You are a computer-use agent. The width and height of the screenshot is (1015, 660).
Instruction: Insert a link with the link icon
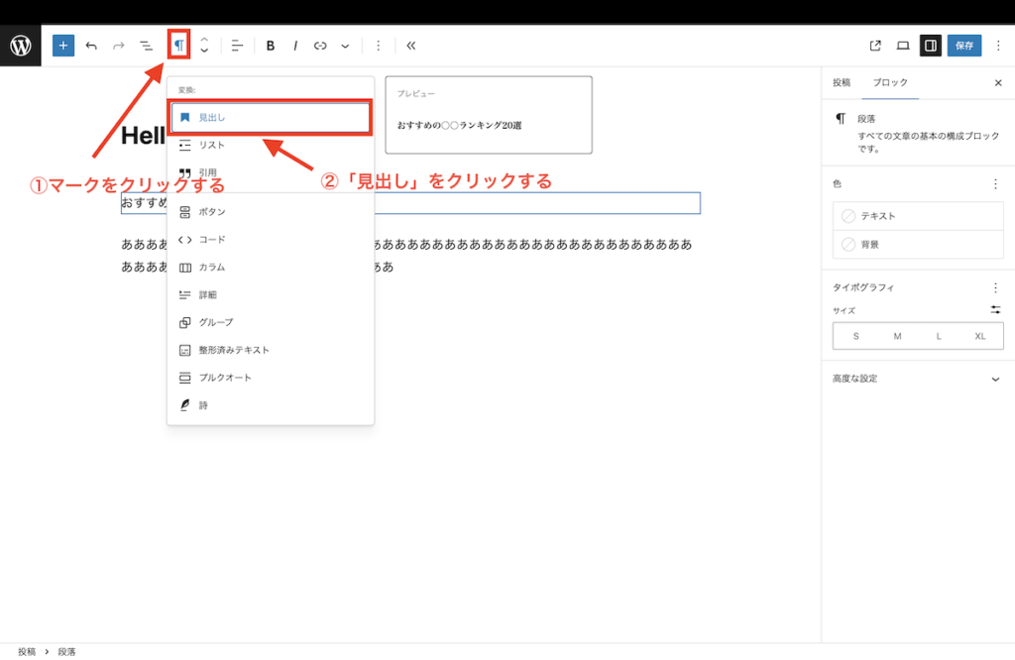[x=319, y=45]
